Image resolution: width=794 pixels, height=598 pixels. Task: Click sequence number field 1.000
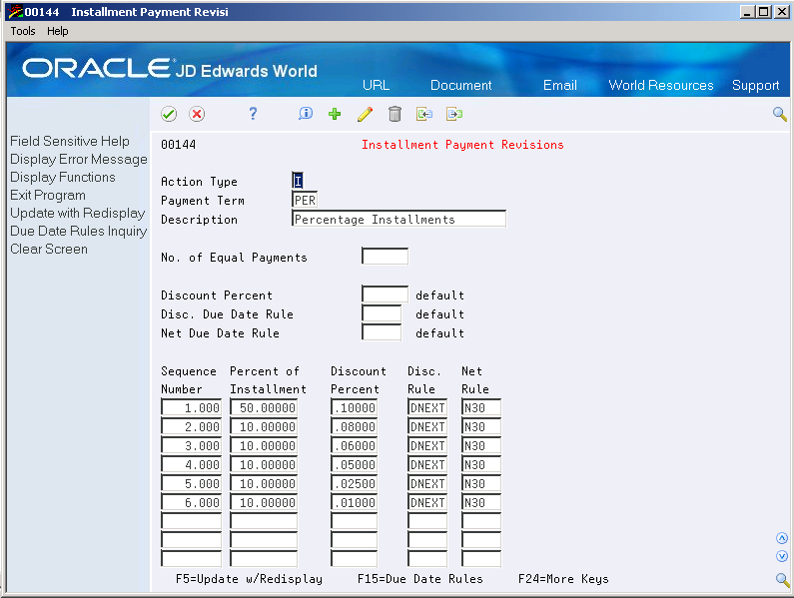192,407
